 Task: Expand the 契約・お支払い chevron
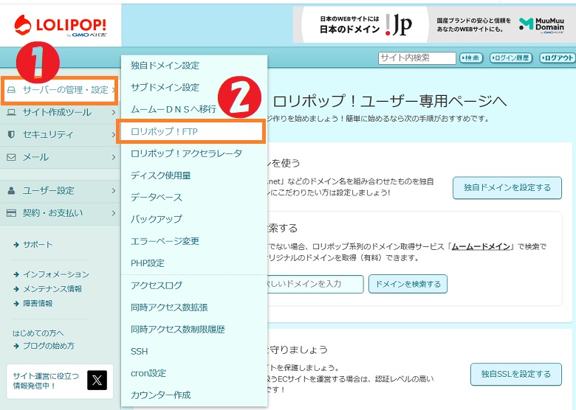click(x=114, y=213)
